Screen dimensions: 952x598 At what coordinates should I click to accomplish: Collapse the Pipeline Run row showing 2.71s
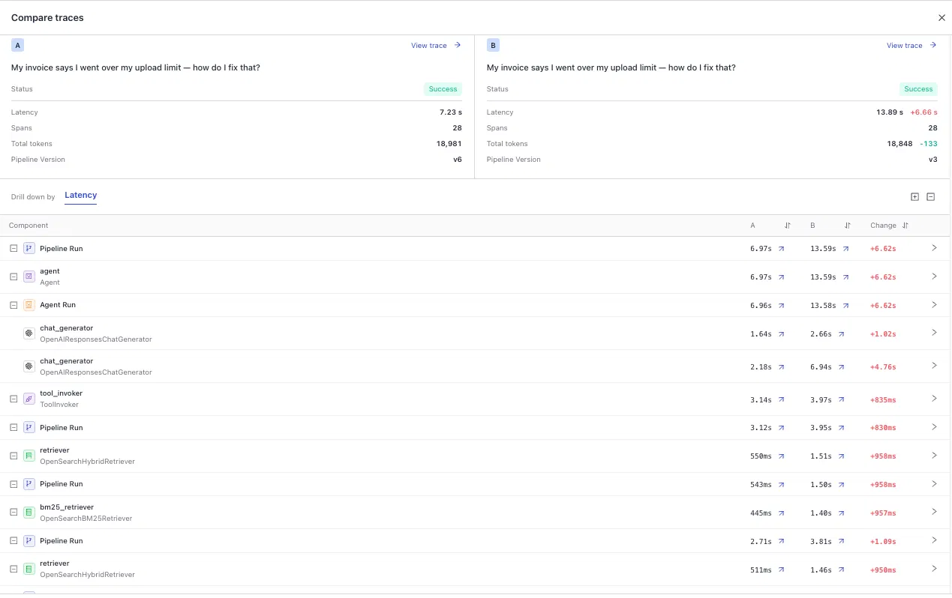14,540
